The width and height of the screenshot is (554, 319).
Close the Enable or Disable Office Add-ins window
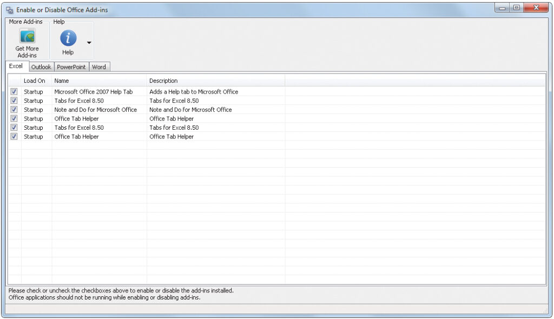[536, 8]
